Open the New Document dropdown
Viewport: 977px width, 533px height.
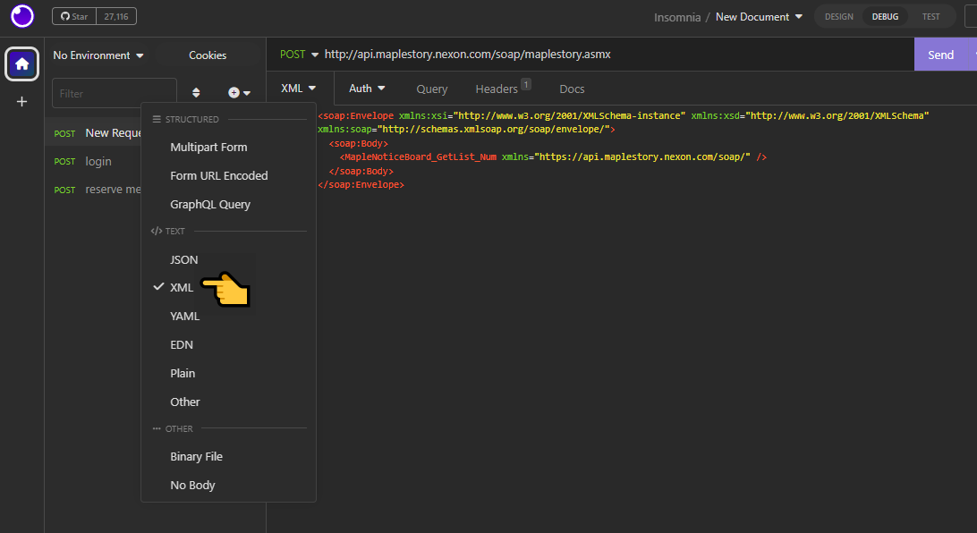pyautogui.click(x=759, y=17)
